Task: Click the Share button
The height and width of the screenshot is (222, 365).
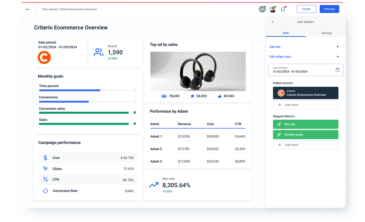Action: coord(306,9)
